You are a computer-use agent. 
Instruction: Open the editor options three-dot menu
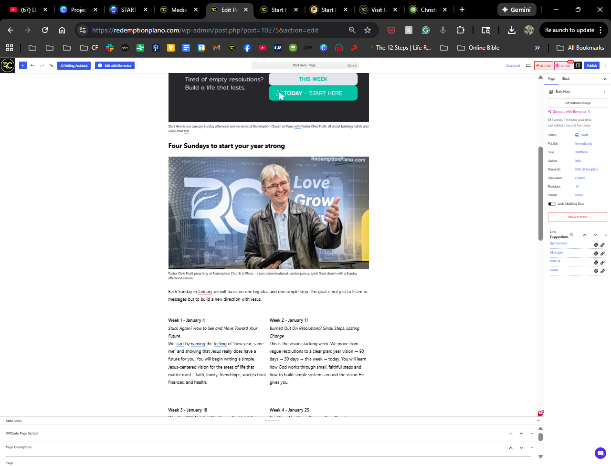pos(605,65)
